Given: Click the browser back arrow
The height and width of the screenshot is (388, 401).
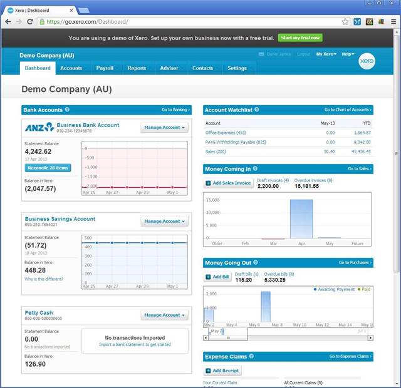Looking at the screenshot, I should pos(8,22).
